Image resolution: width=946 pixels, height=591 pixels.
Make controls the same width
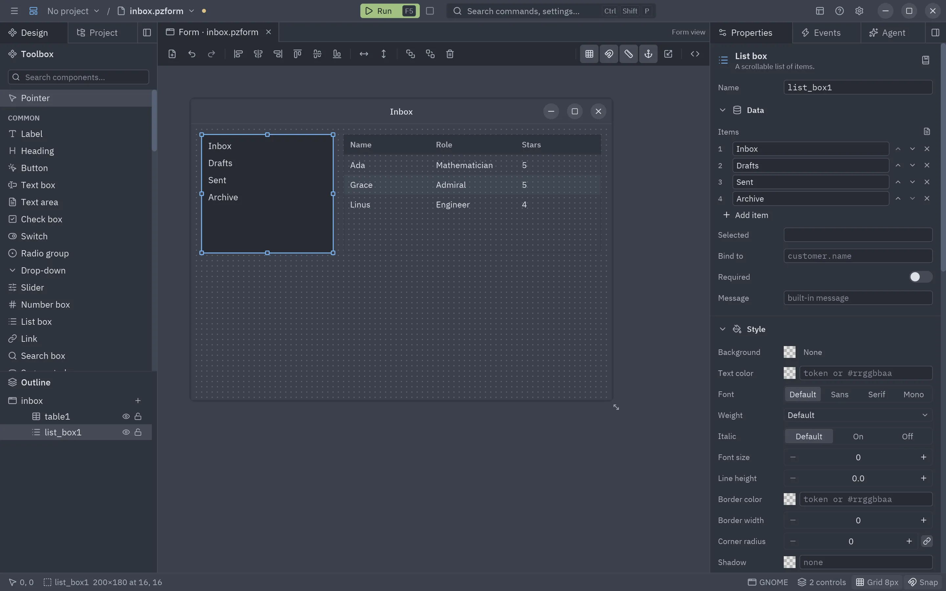(x=364, y=54)
